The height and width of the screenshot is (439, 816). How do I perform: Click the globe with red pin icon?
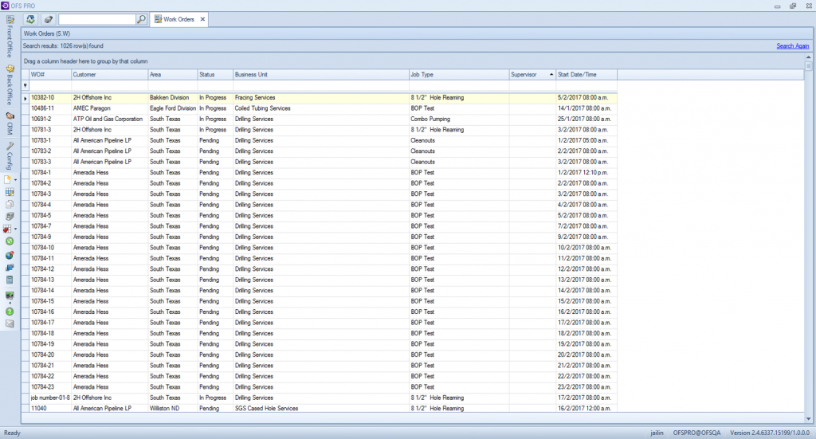point(10,255)
